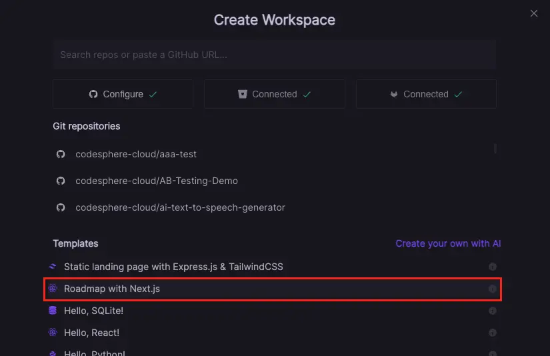Select the Roadmap with Next.js template

coord(112,289)
